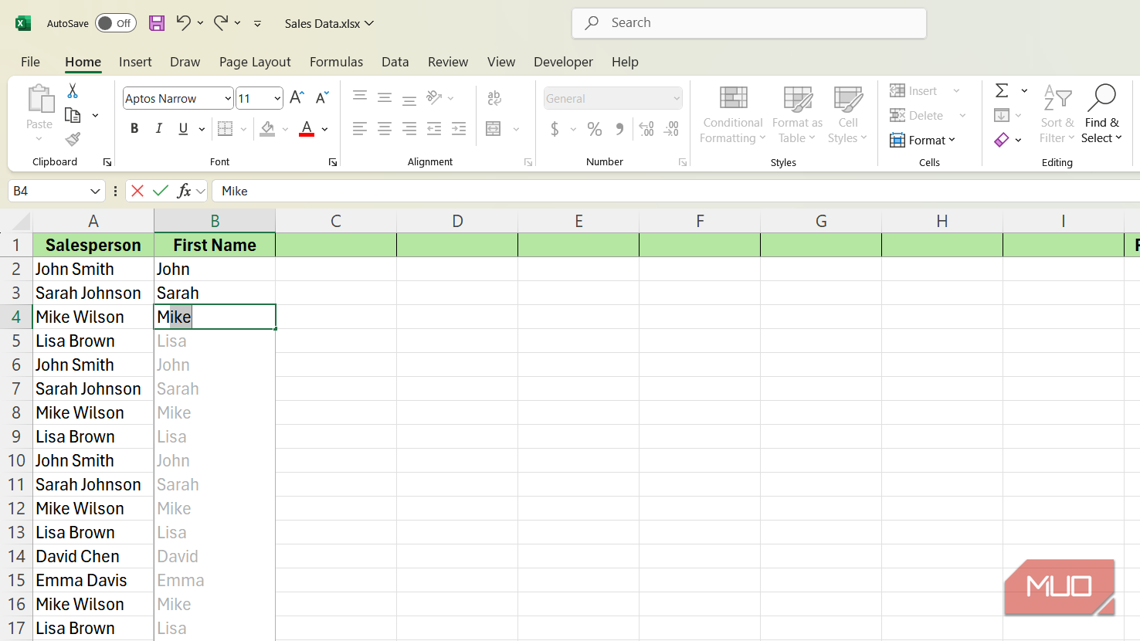Open the font name dropdown Aptos Narrow
Screen dimensions: 1140x641
228,98
